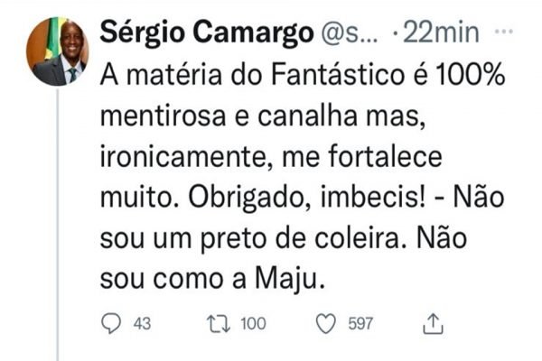
Task: Click the vertical thread line below avatar
Action: 58,226
